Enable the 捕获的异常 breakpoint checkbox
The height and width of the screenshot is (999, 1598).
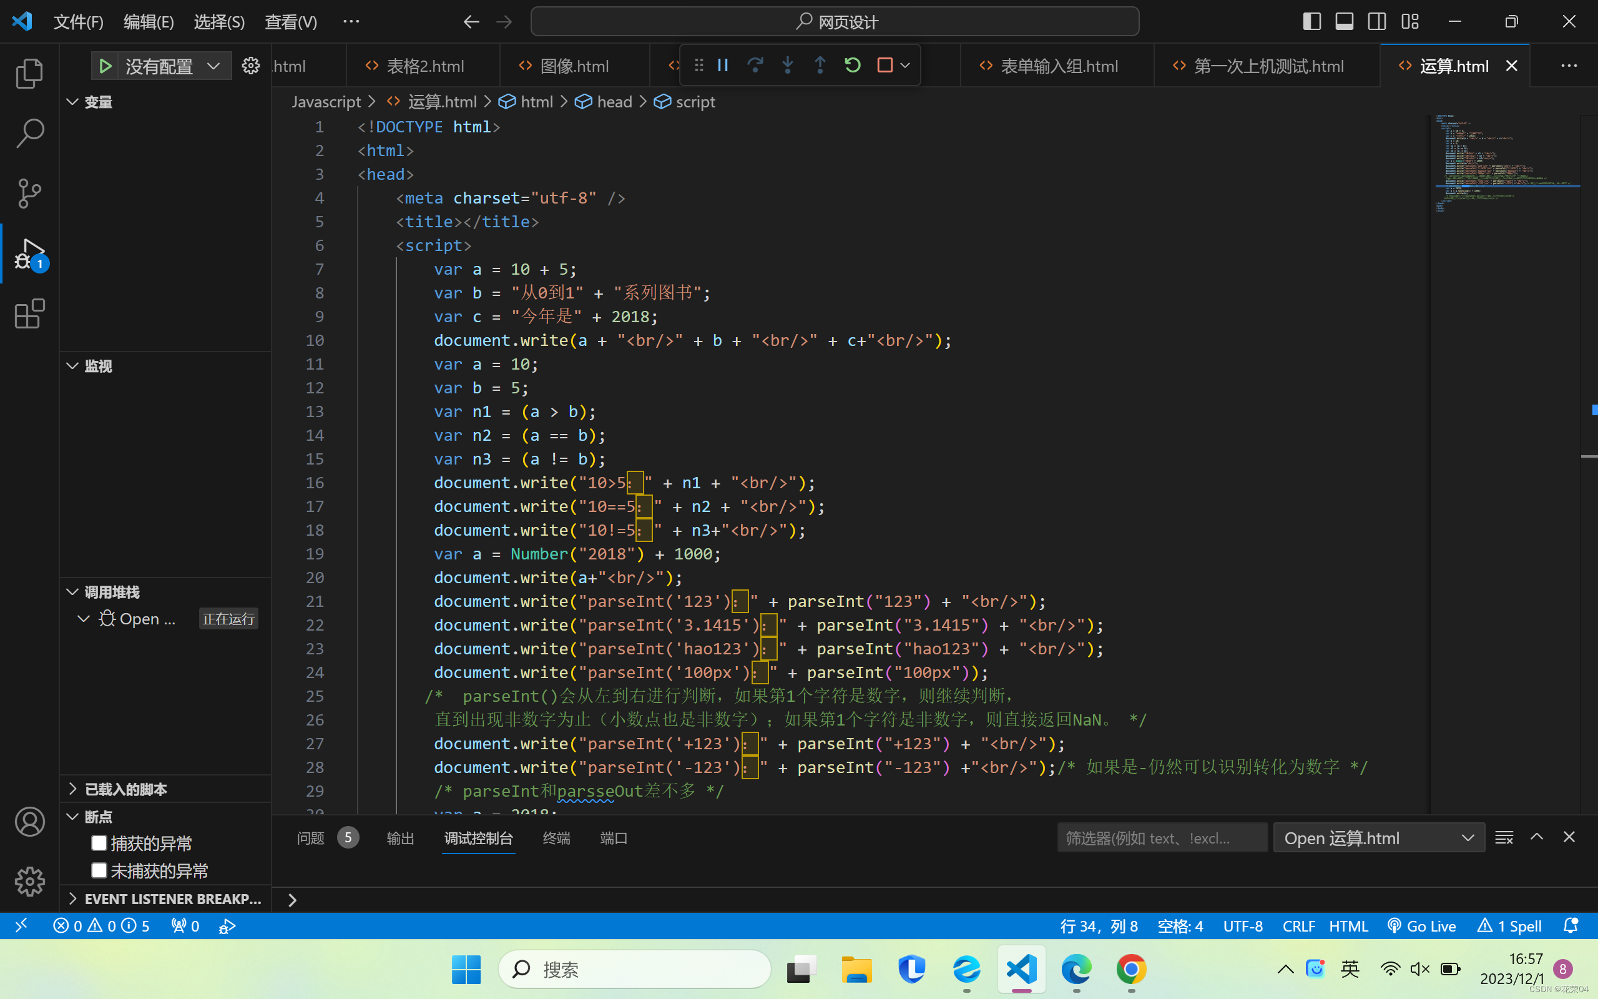100,843
